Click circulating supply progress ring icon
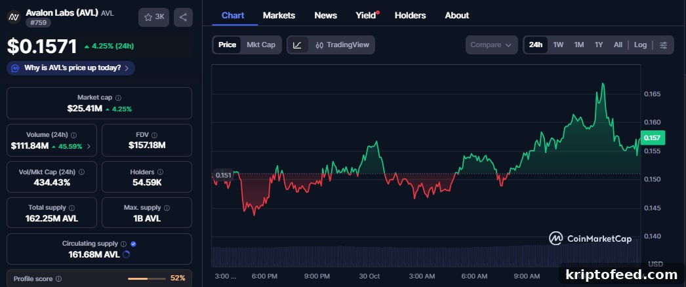 tap(126, 255)
